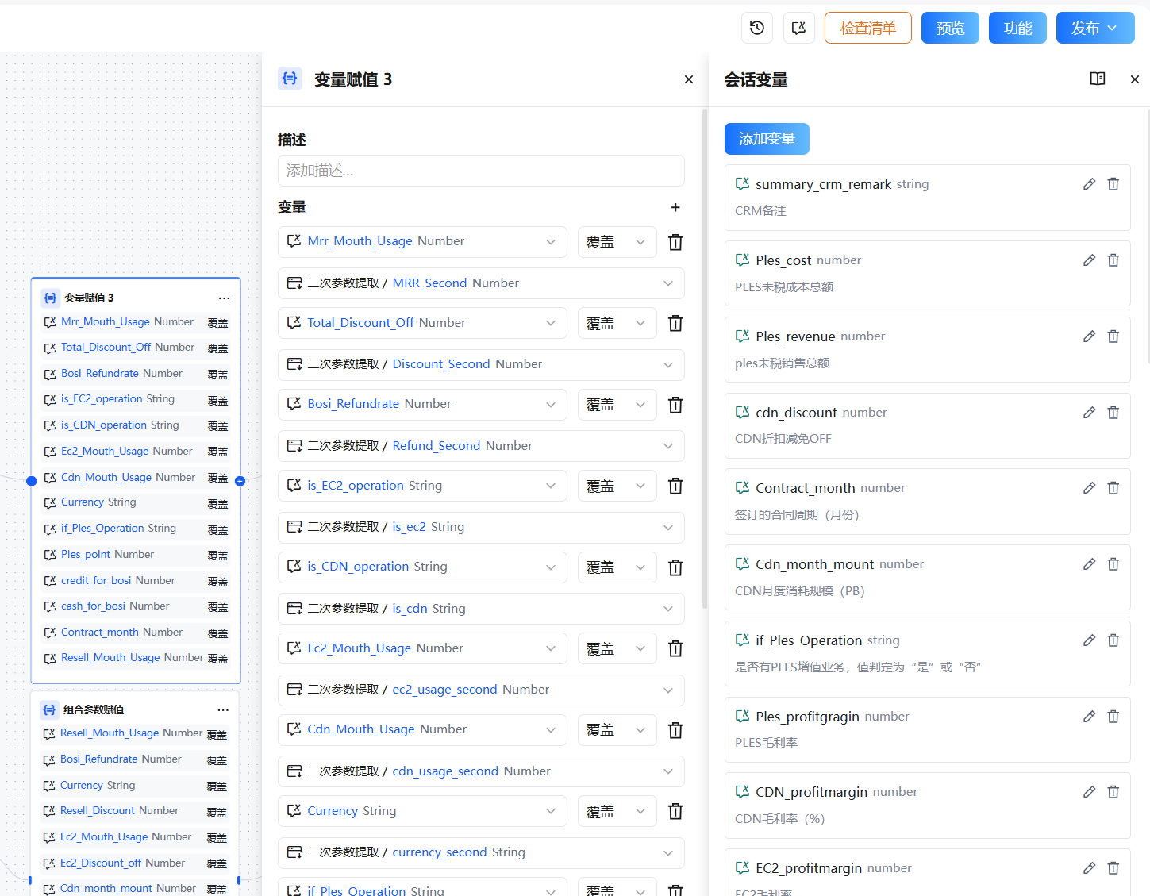Add a new variable with the plus icon
Viewport: 1150px width, 896px height.
pos(675,207)
